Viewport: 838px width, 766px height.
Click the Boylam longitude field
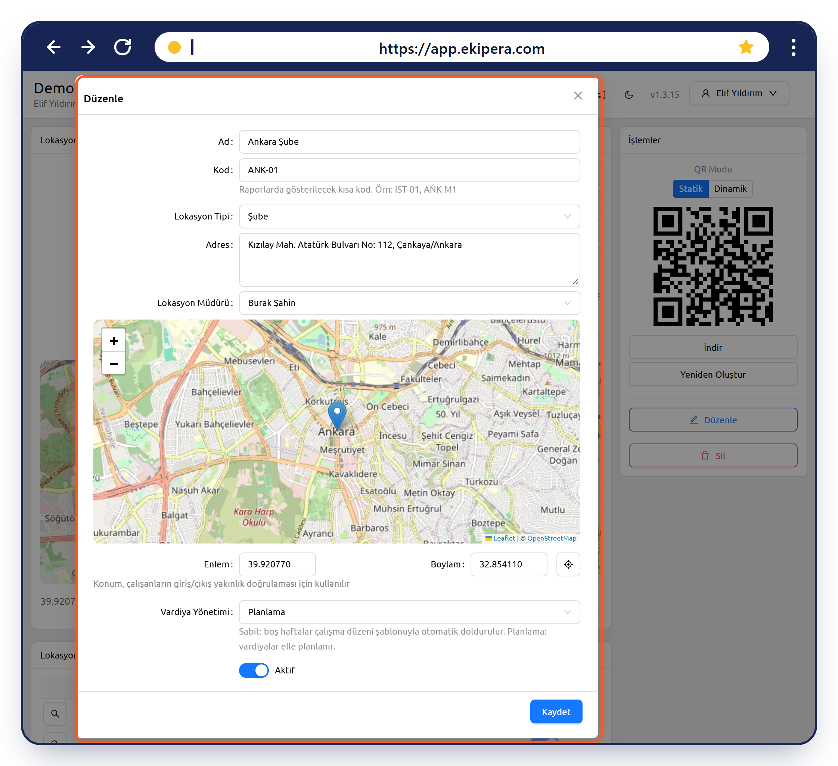tap(508, 564)
